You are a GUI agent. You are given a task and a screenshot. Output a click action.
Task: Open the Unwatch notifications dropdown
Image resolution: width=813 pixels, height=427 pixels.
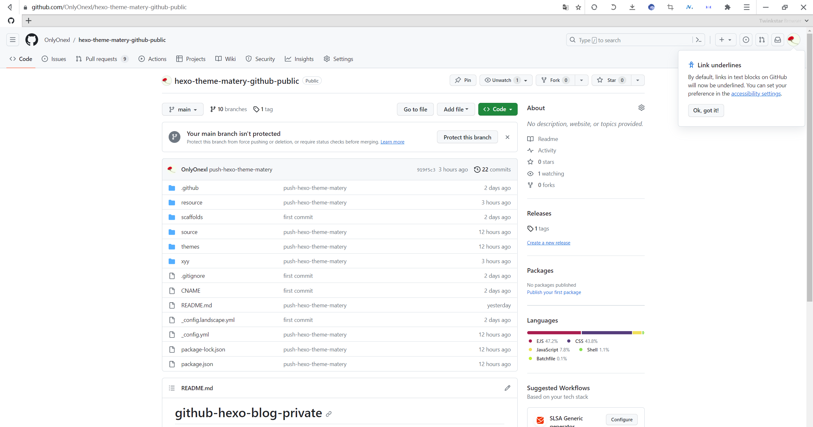tap(506, 80)
